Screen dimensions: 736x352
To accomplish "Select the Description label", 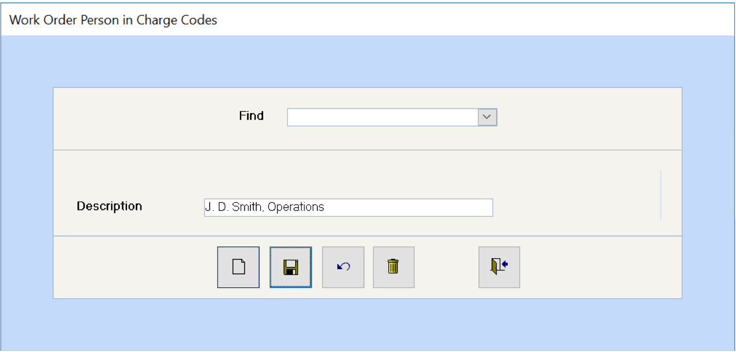I will [109, 206].
